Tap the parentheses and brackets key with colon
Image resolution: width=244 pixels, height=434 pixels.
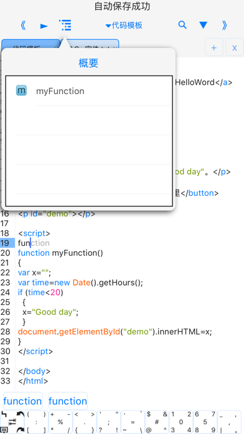click(x=37, y=422)
